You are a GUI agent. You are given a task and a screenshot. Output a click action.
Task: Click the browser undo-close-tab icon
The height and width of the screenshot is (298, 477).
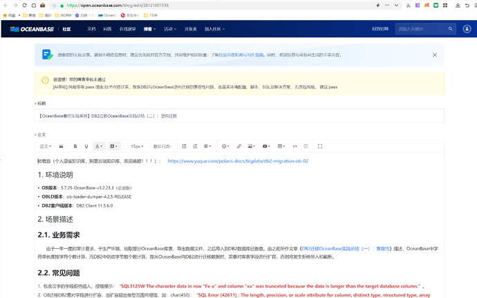[467, 5]
